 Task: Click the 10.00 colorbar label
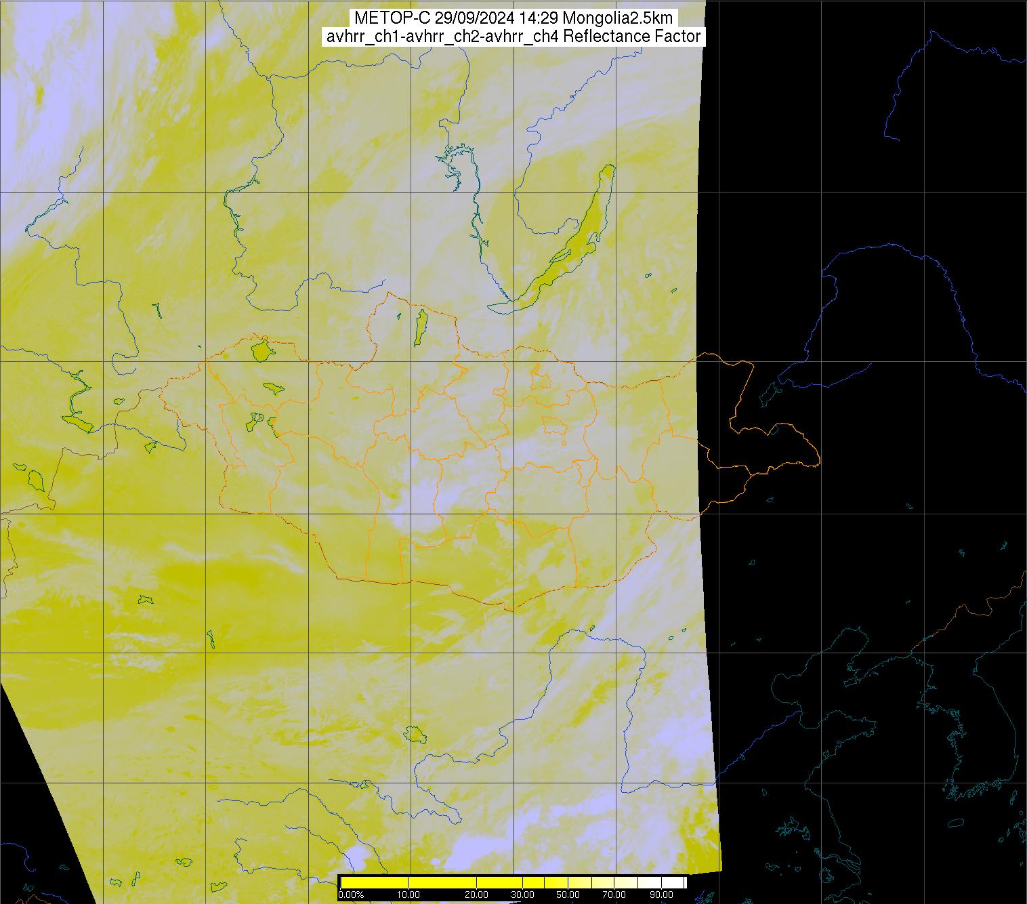[x=410, y=895]
